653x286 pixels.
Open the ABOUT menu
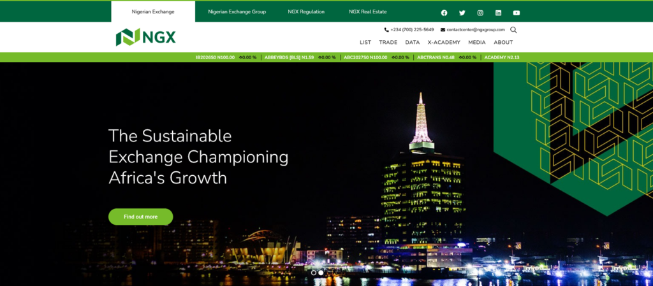[x=503, y=43]
